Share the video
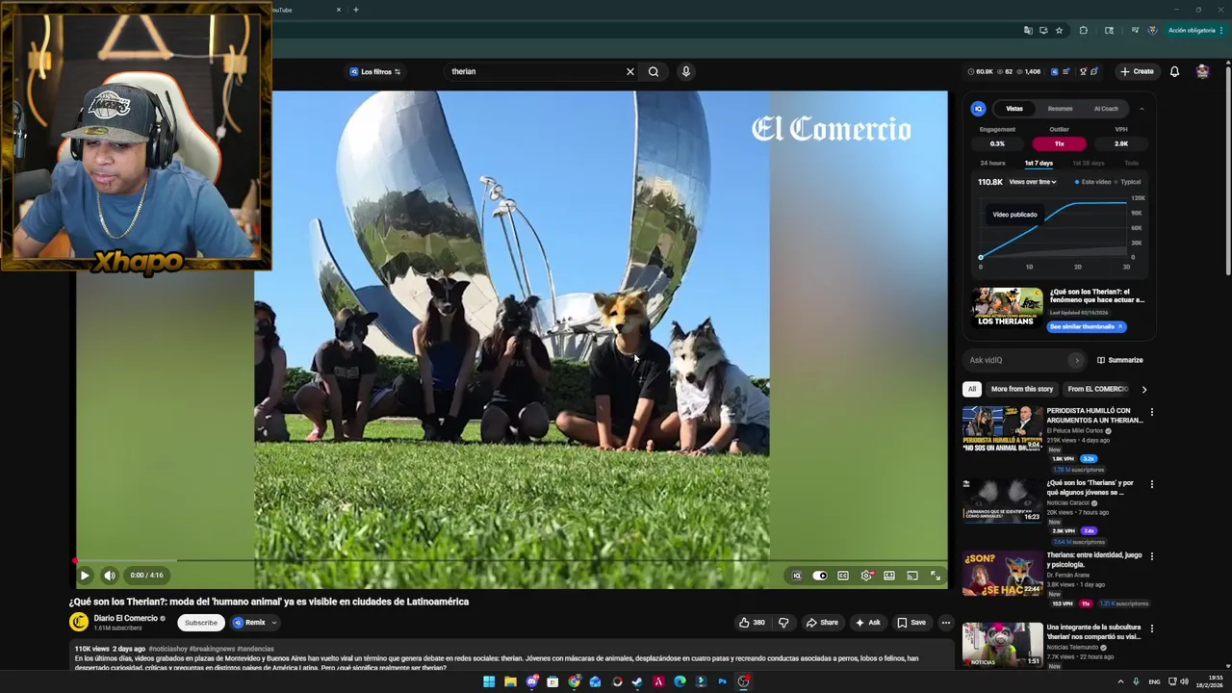This screenshot has width=1232, height=693. 822,623
